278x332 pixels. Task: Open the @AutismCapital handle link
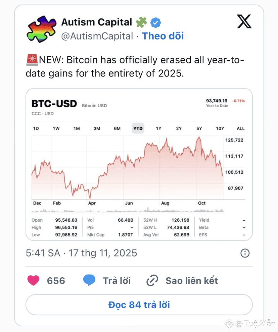coord(97,36)
